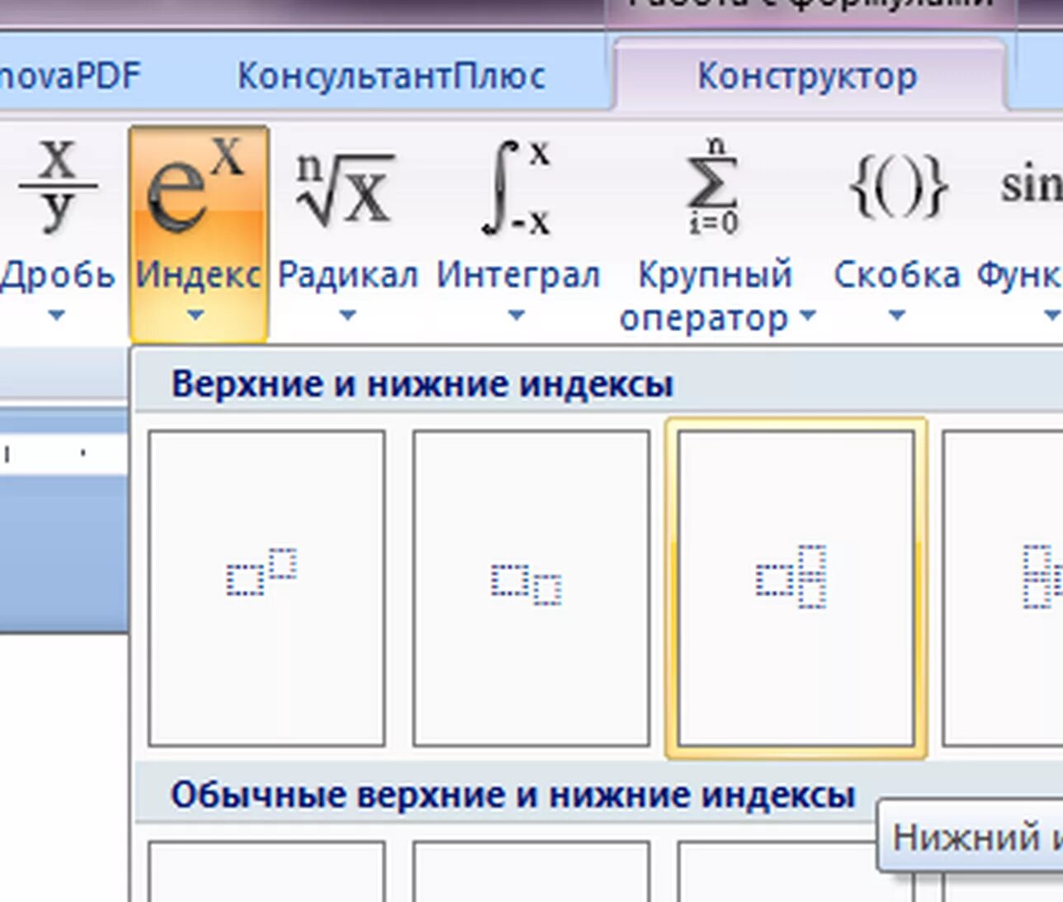
Task: Insert the superscript index template
Action: pyautogui.click(x=267, y=588)
